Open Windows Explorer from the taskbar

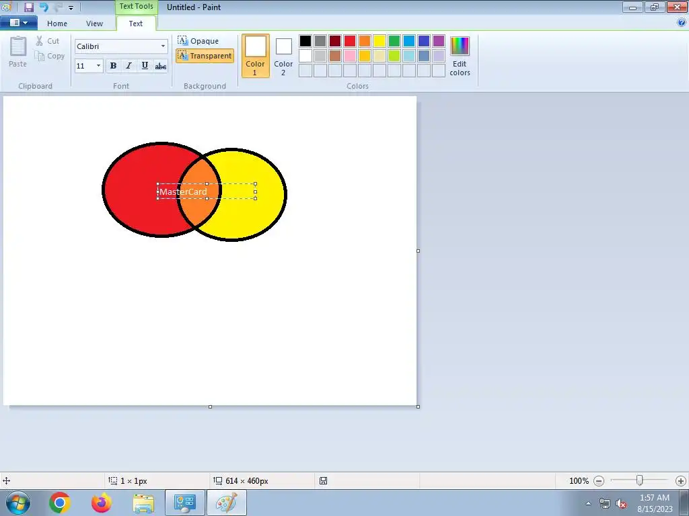143,503
